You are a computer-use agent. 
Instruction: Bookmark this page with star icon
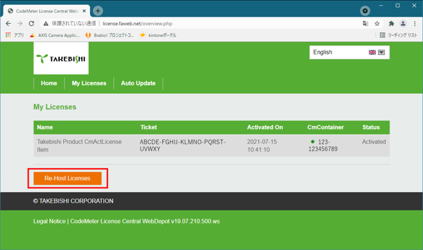coord(378,24)
